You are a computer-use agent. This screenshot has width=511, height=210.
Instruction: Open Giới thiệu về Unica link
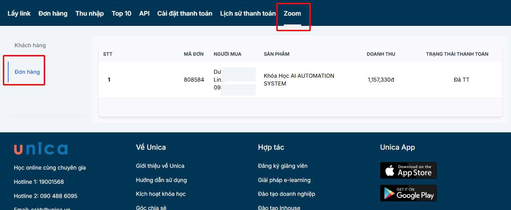[x=160, y=166]
